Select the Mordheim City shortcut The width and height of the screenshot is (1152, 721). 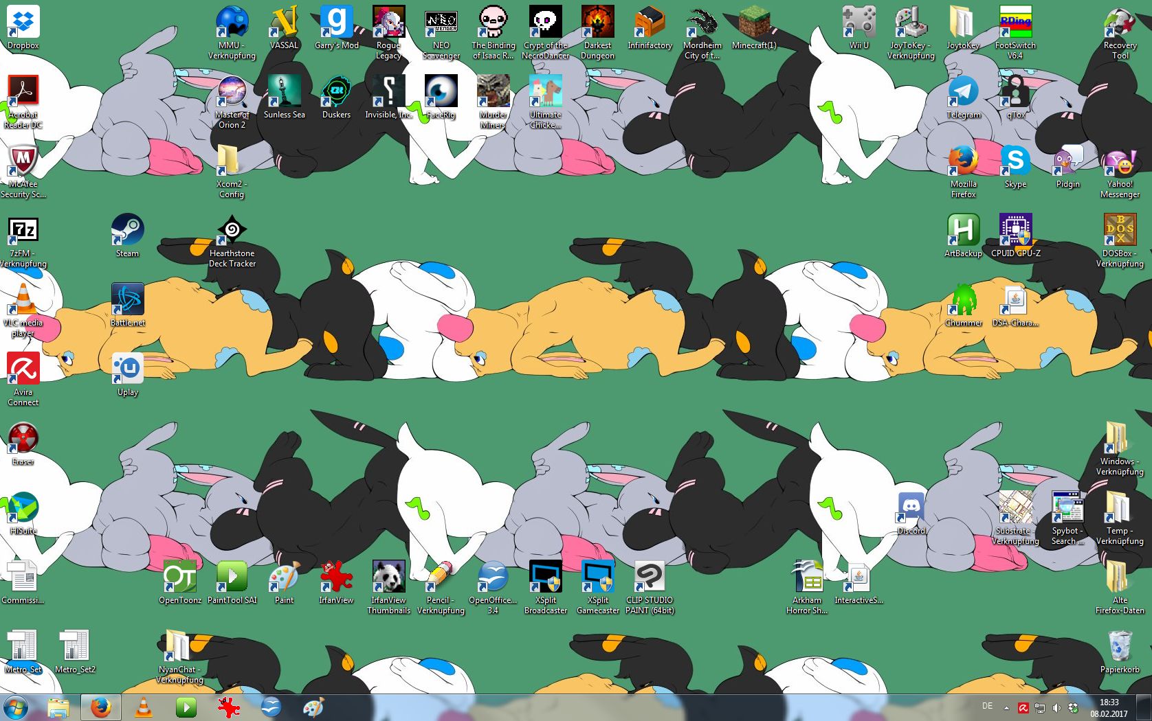click(x=702, y=32)
